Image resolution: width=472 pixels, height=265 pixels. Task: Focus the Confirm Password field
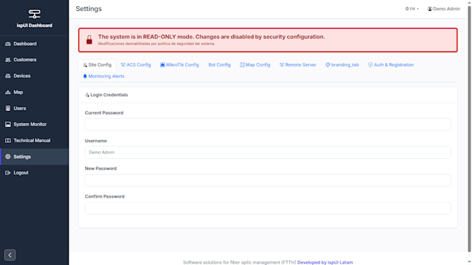pyautogui.click(x=268, y=208)
